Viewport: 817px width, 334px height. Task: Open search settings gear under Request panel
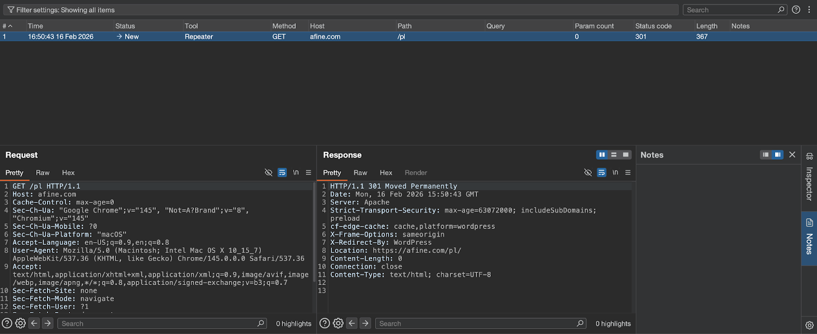coord(20,323)
